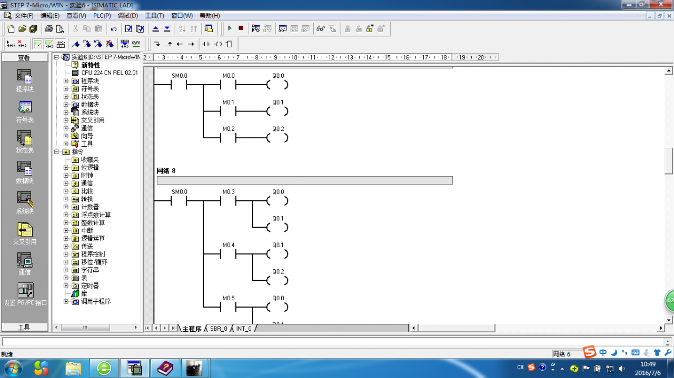Click the New project icon
This screenshot has height=378, width=674.
[x=11, y=28]
